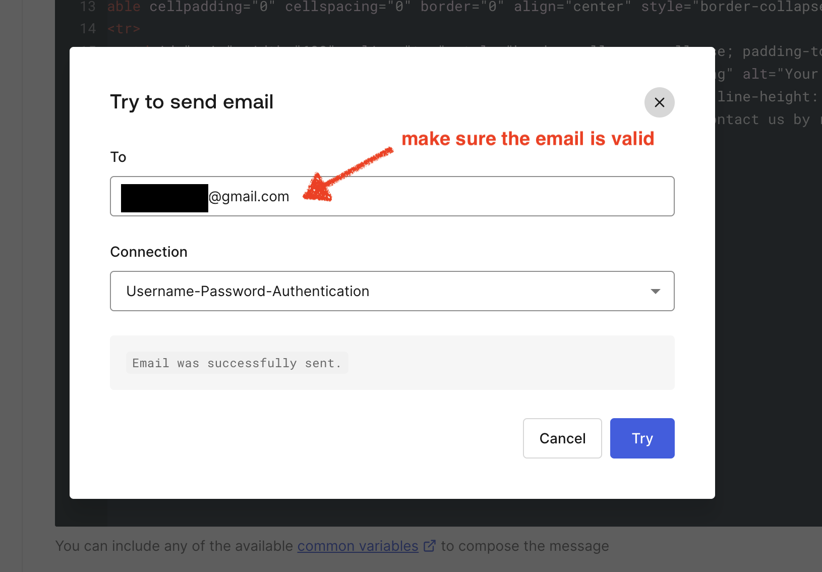Image resolution: width=822 pixels, height=572 pixels.
Task: Click the Try to send email title
Action: point(192,102)
